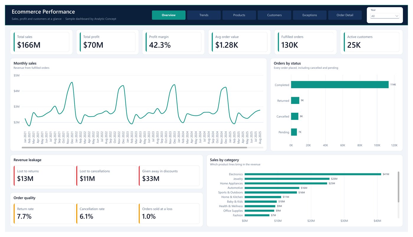Click the Profit margin 42.3% value

click(x=160, y=45)
